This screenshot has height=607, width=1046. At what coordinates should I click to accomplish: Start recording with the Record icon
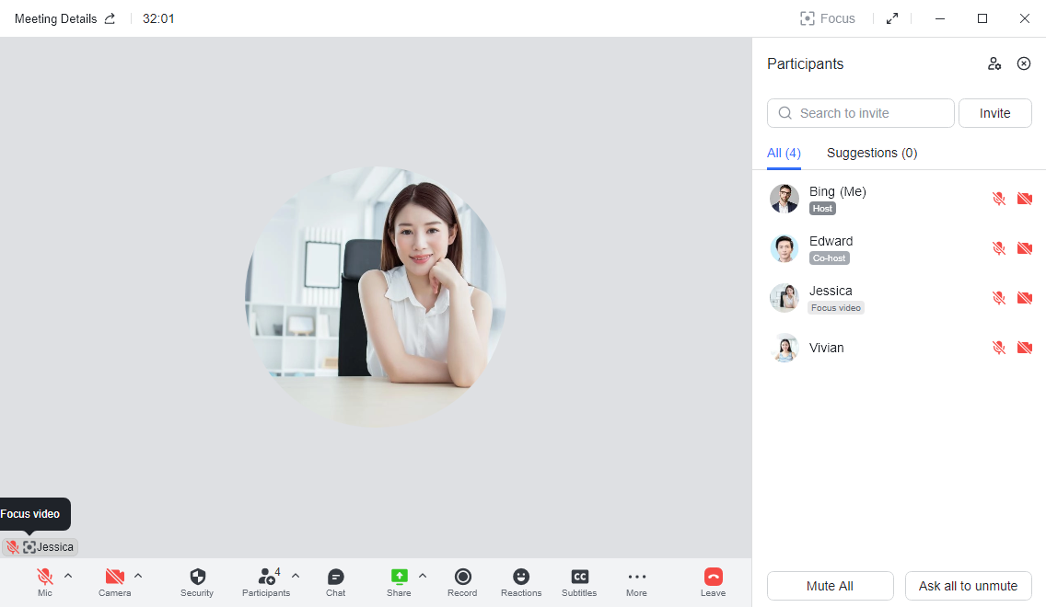[462, 578]
